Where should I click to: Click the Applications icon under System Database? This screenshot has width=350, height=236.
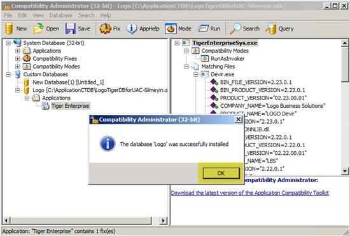tap(27, 51)
